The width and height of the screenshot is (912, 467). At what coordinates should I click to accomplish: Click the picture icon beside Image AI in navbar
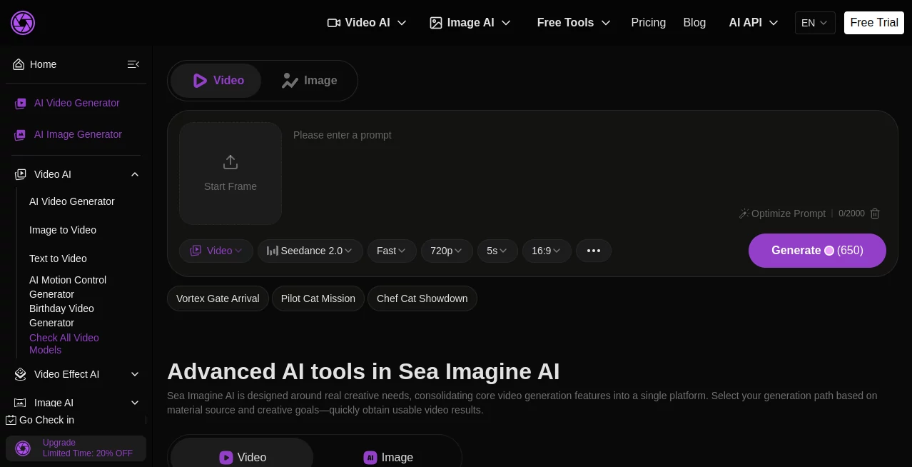coord(436,23)
